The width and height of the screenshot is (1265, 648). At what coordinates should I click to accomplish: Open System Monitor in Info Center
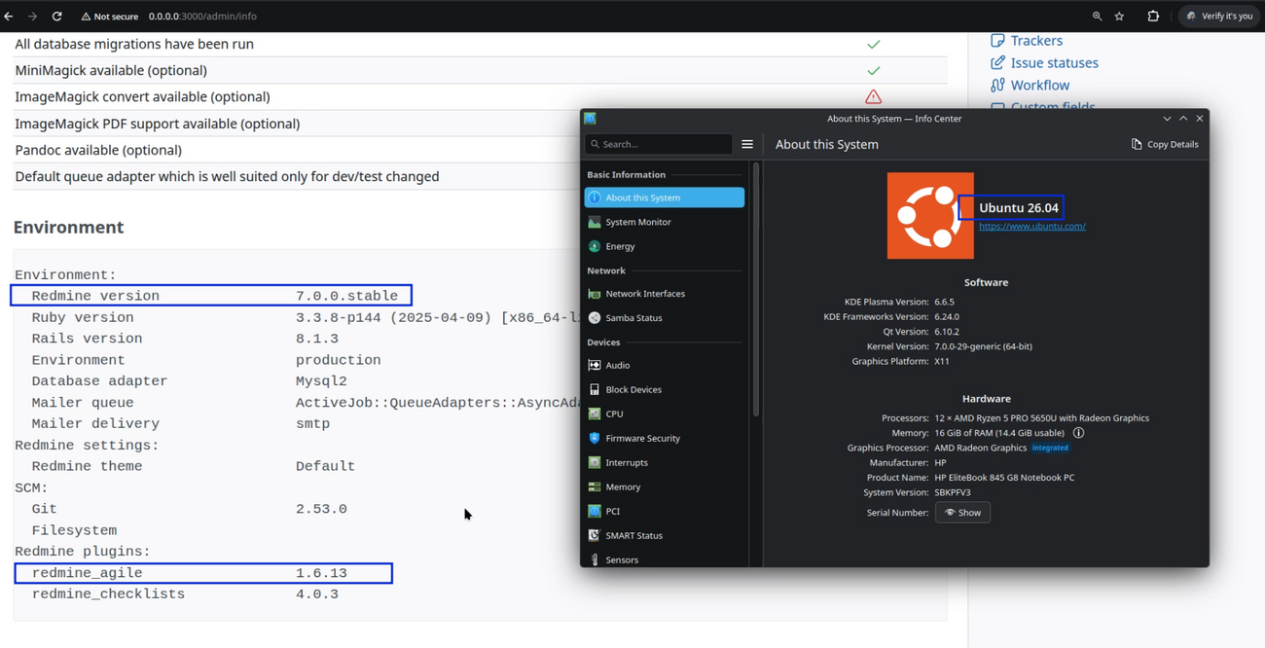pyautogui.click(x=665, y=222)
